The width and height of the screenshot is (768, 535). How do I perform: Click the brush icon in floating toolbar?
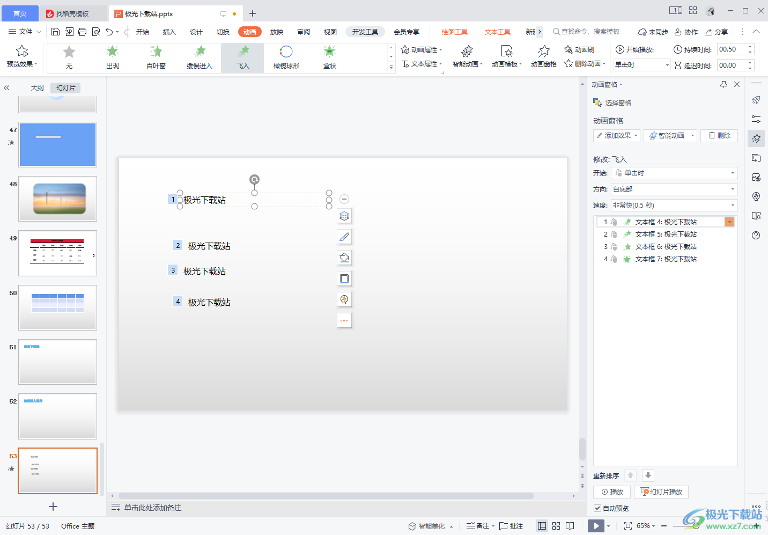click(344, 237)
